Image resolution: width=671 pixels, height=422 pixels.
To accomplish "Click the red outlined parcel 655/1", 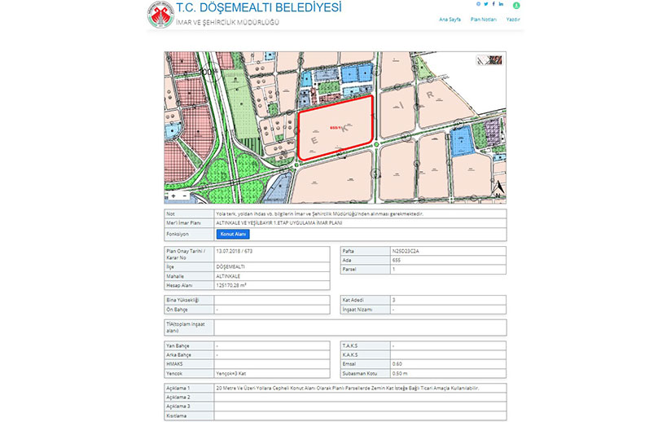I will (336, 128).
